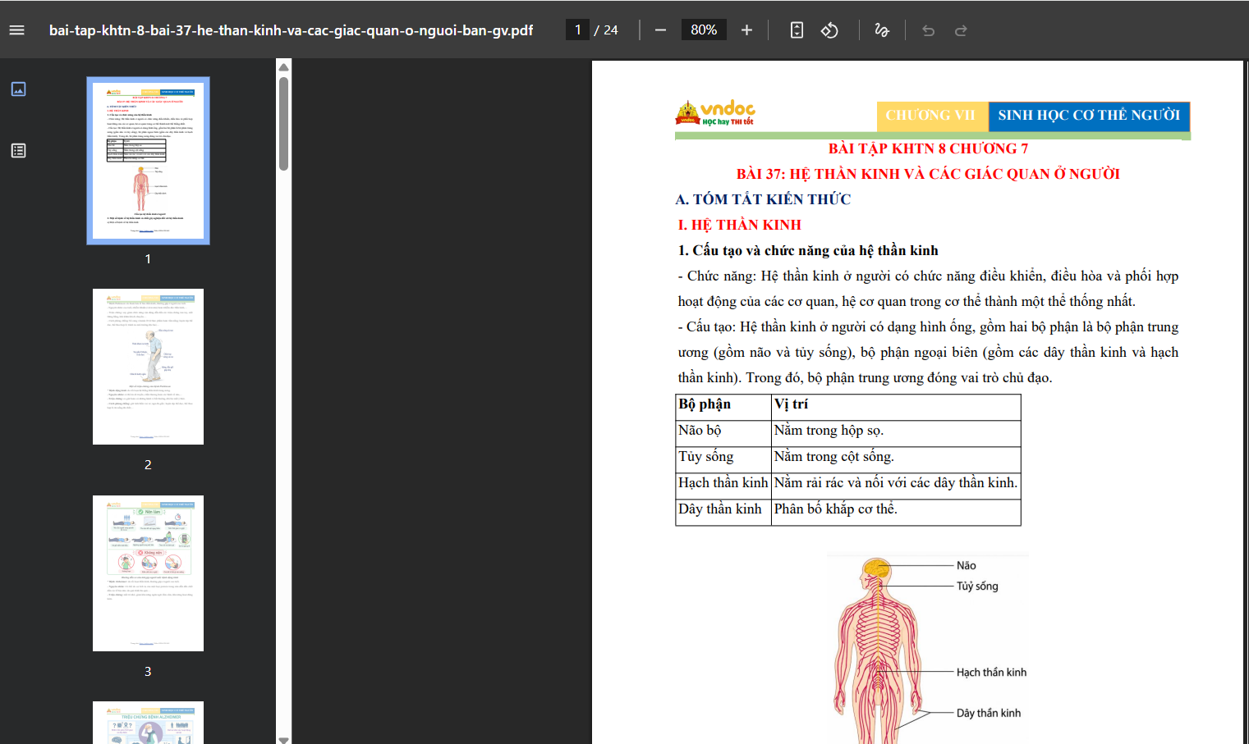Activate the draw annotation tool
The image size is (1249, 744).
tap(882, 30)
